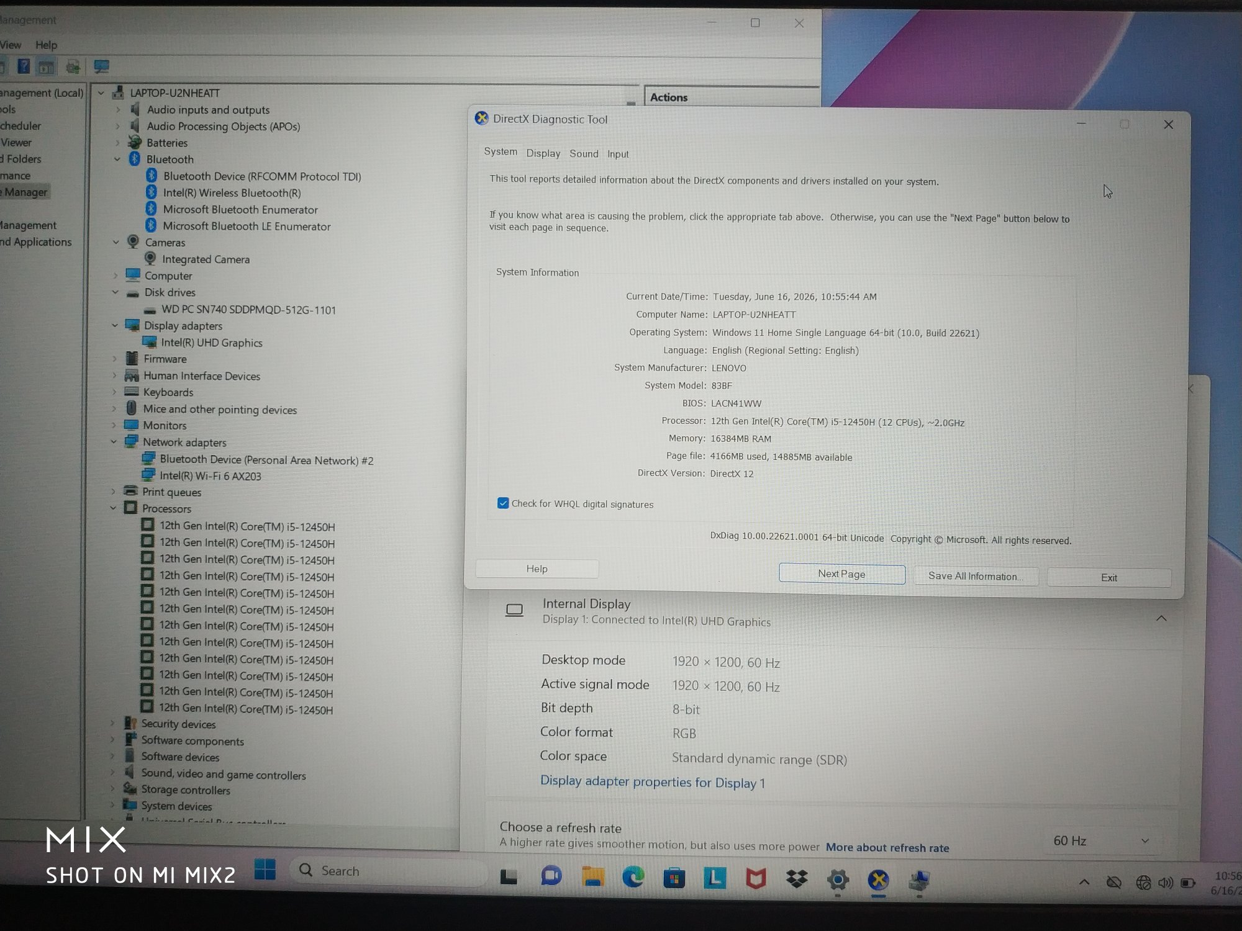Click the blue monitor icon in Computer Management toolbar

pyautogui.click(x=101, y=66)
